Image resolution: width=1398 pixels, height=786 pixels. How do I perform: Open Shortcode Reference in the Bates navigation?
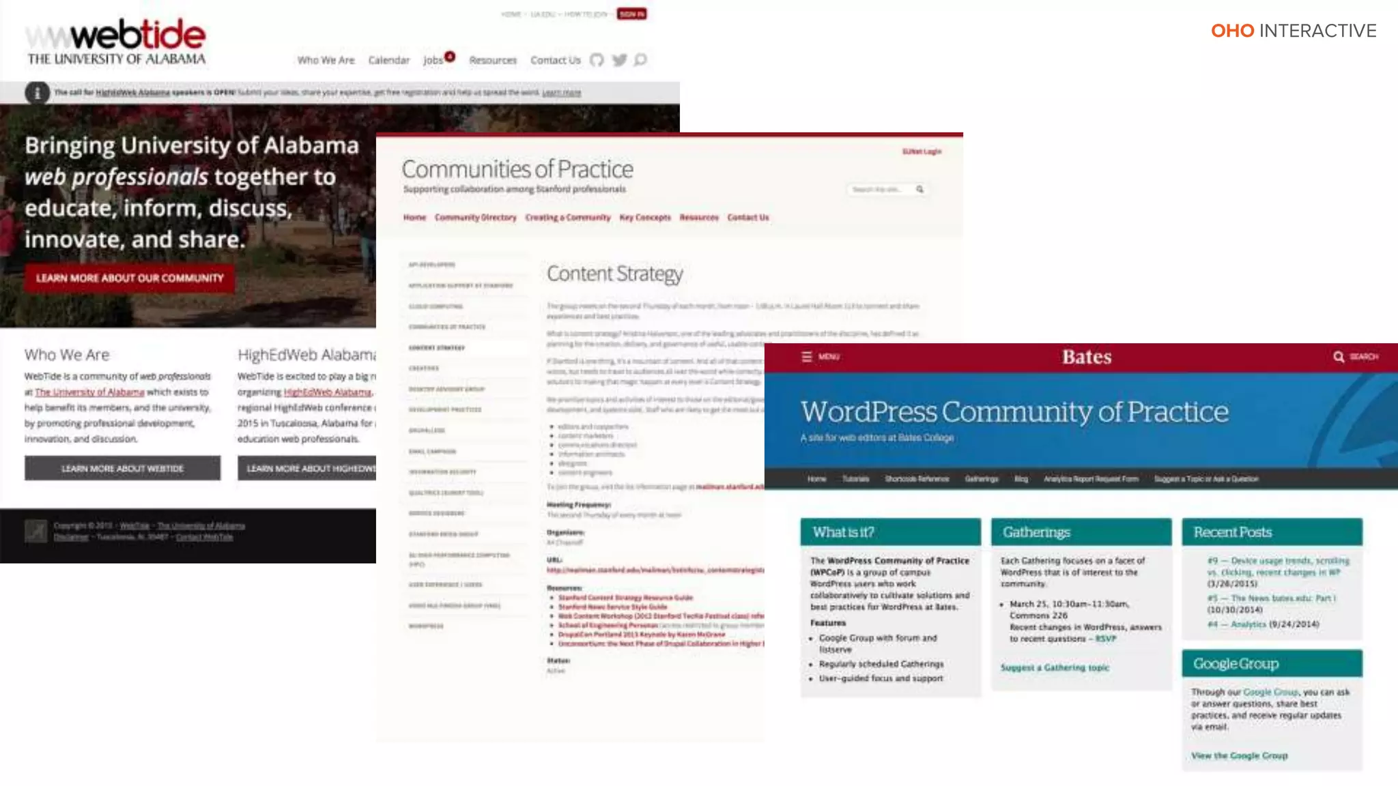point(917,479)
